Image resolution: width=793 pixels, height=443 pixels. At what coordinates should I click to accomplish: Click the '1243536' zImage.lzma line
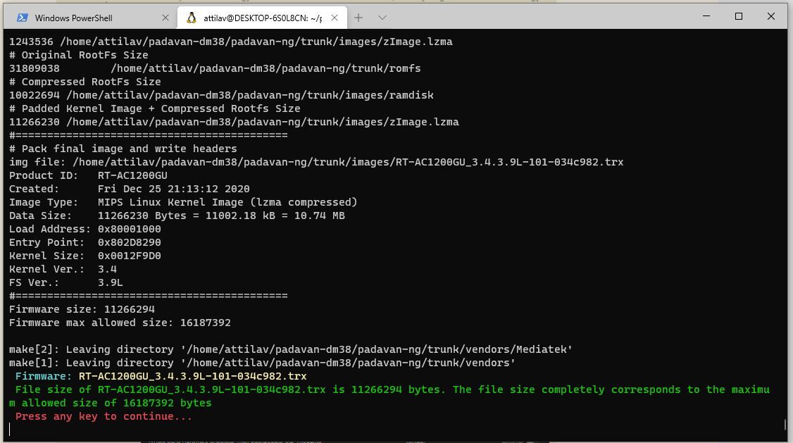(230, 42)
